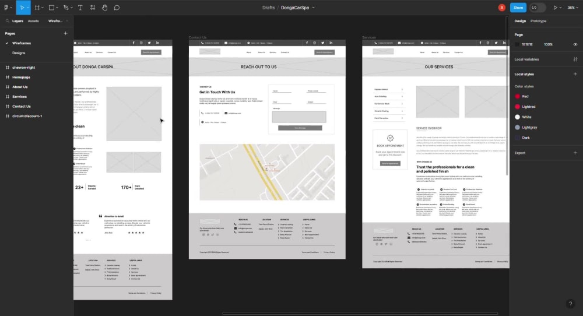This screenshot has height=316, width=583.
Task: Click the map image in Contact Us frame
Action: 267,172
